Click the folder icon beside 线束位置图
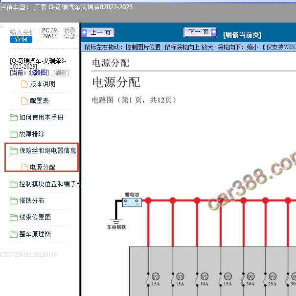The image size is (296, 296). [14, 217]
